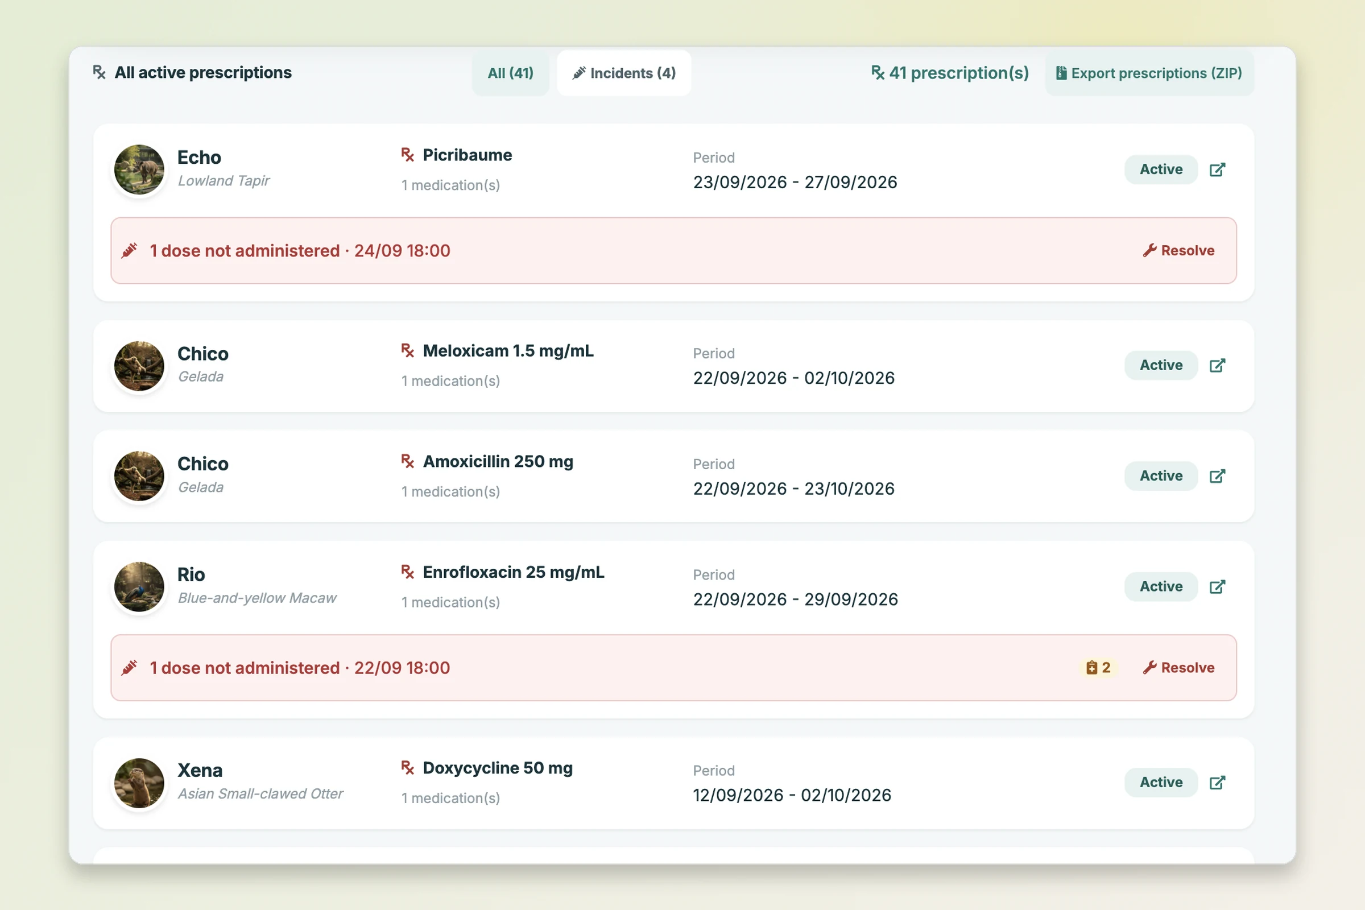This screenshot has width=1365, height=910.
Task: Click Echo the Lowland Tapir's avatar photo
Action: coord(139,169)
